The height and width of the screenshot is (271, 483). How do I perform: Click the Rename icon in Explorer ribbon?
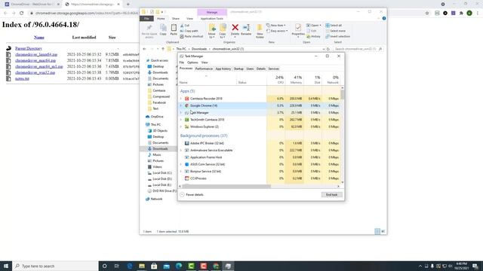(247, 28)
